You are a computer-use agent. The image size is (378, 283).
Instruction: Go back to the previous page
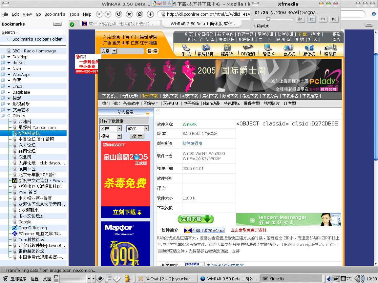click(x=99, y=14)
